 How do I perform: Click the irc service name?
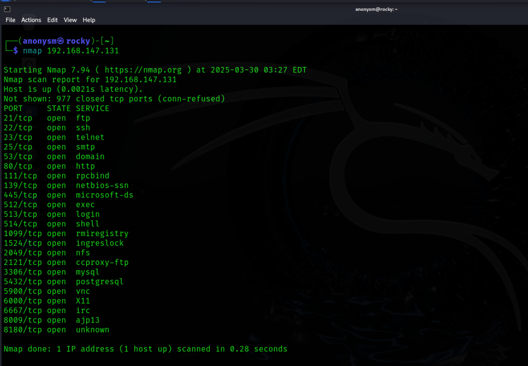[x=83, y=310]
